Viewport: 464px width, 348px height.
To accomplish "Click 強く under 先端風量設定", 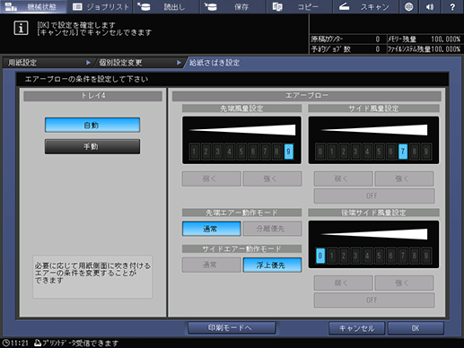I will [272, 178].
